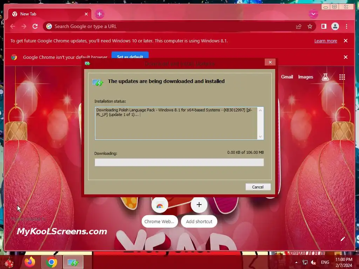Close the New Tab tab
This screenshot has height=269, width=359.
[86, 14]
